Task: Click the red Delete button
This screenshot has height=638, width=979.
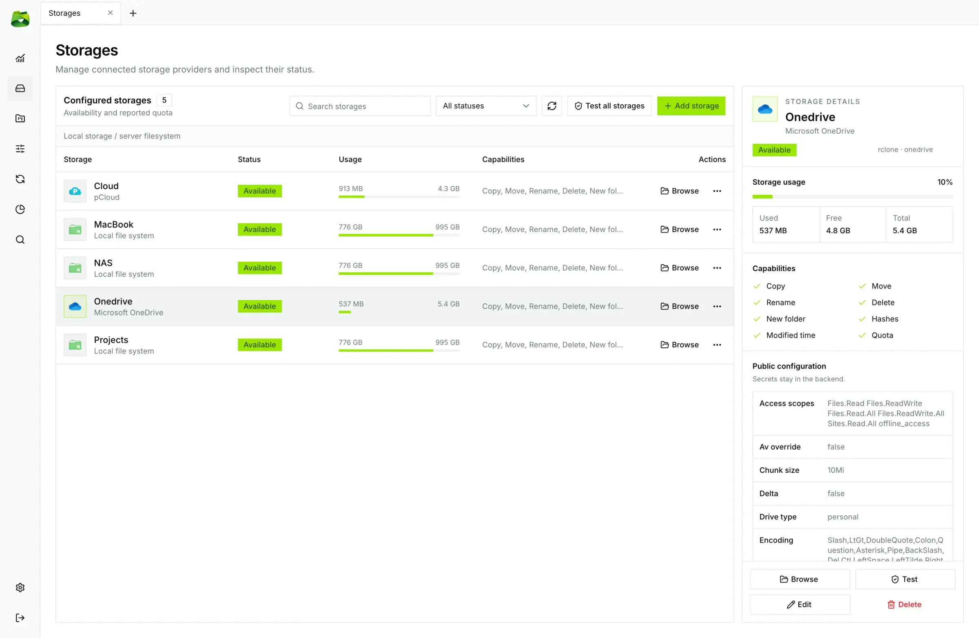Action: [905, 604]
